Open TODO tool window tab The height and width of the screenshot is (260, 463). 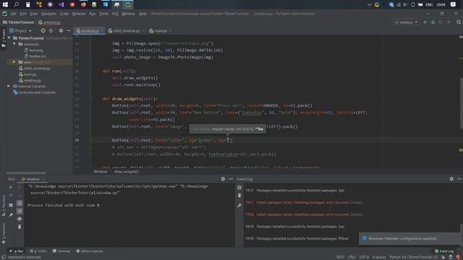(38, 251)
